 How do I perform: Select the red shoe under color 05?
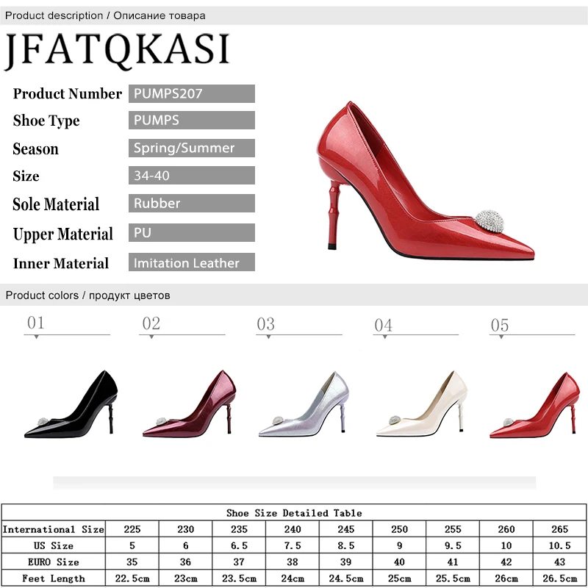click(534, 405)
